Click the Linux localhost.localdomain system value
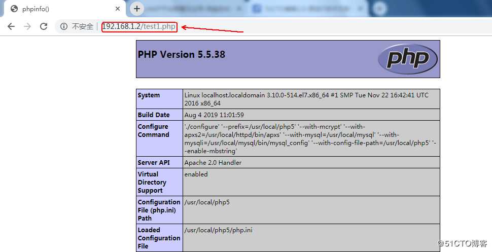The height and width of the screenshot is (252, 492). click(306, 99)
